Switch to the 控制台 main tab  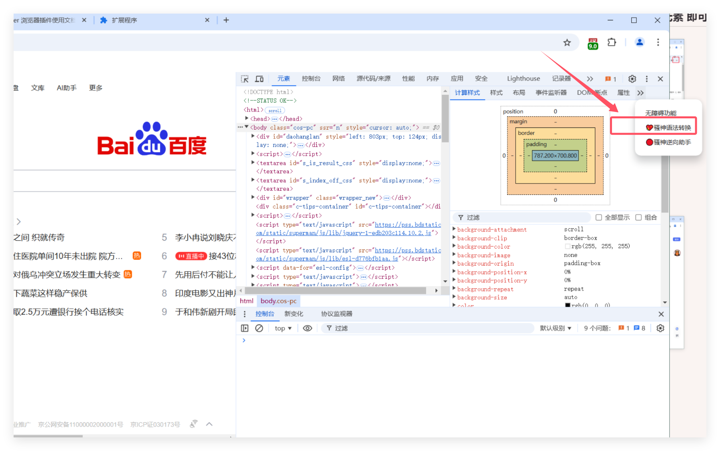click(x=311, y=79)
